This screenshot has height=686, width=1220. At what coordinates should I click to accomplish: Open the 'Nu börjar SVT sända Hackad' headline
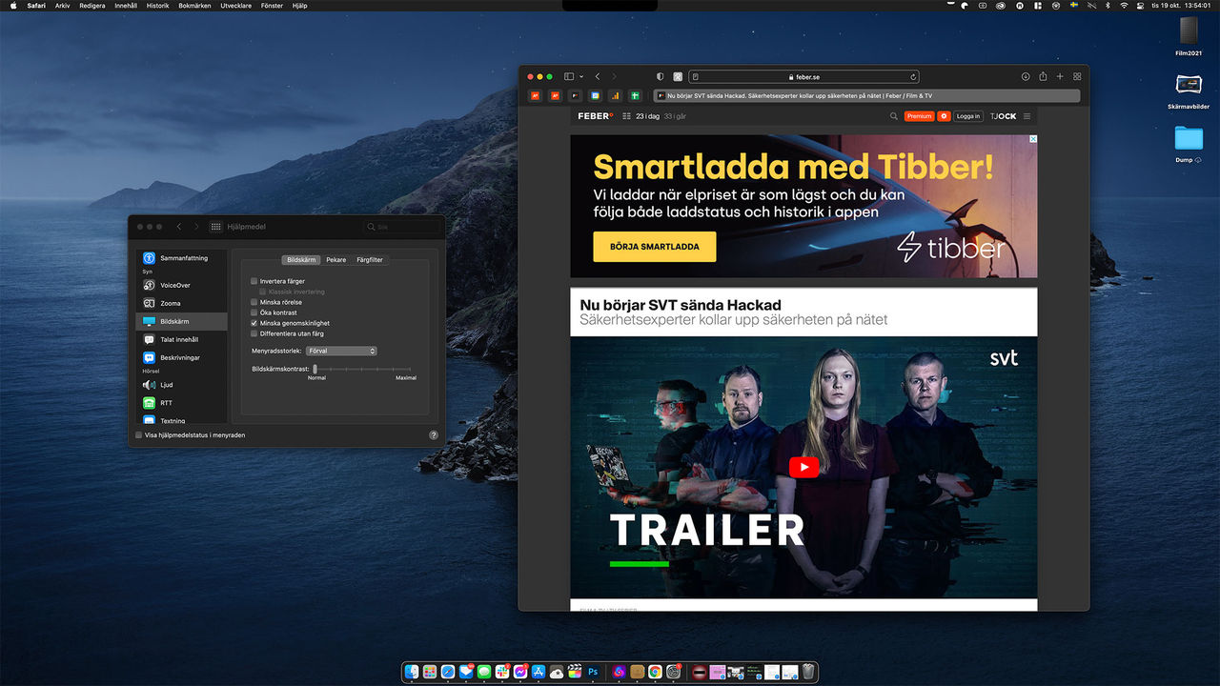coord(681,305)
